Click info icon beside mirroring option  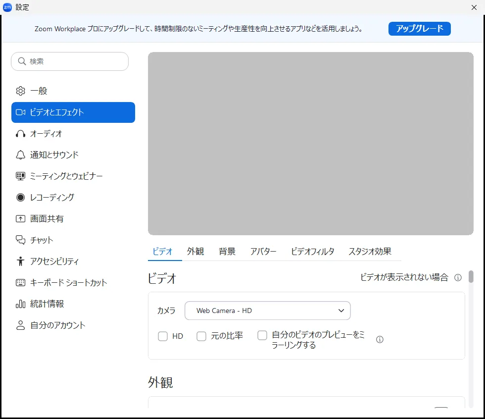click(380, 339)
